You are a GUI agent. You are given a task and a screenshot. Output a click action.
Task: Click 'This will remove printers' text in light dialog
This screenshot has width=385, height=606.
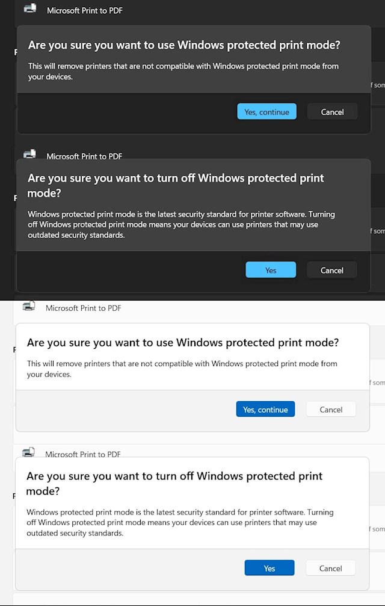pyautogui.click(x=182, y=369)
